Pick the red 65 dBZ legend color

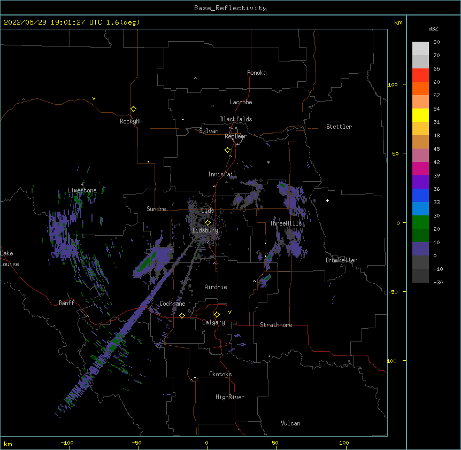tap(420, 75)
